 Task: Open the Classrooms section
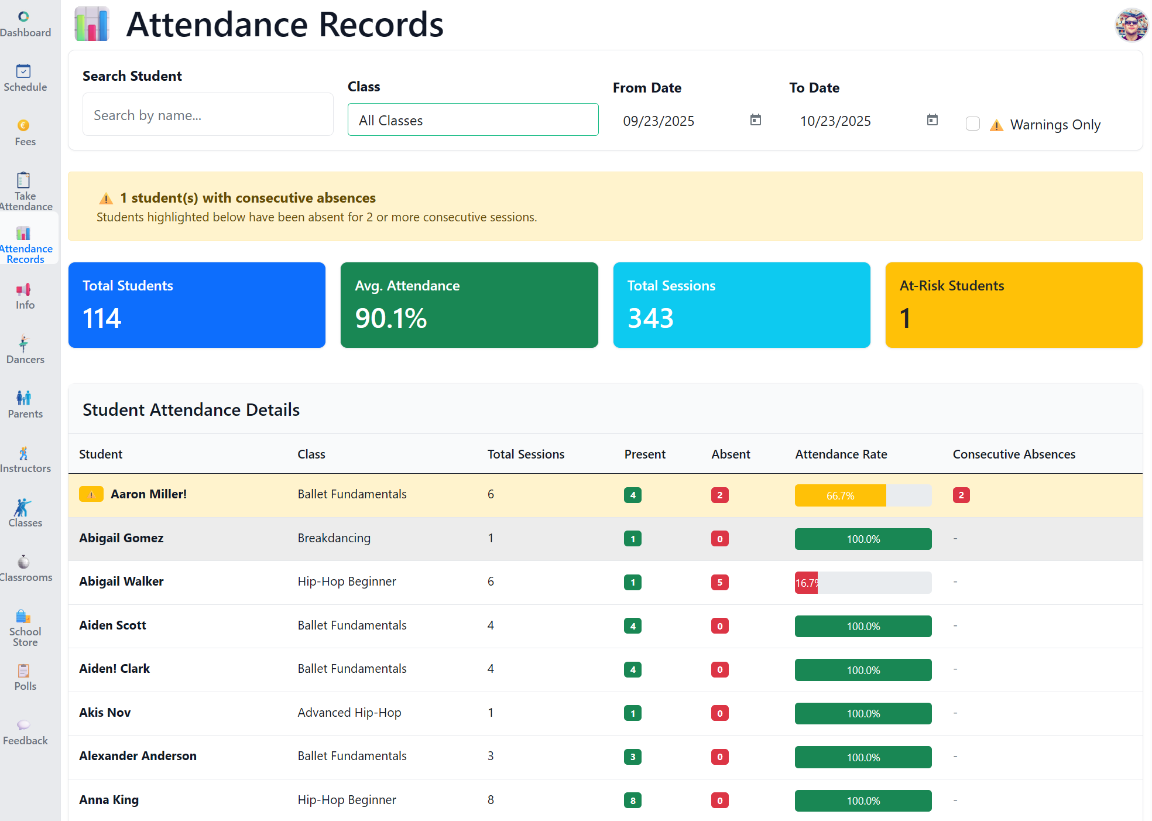coord(25,568)
